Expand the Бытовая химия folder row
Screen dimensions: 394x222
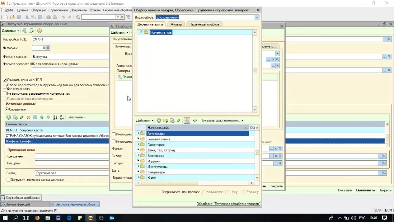(x=138, y=139)
